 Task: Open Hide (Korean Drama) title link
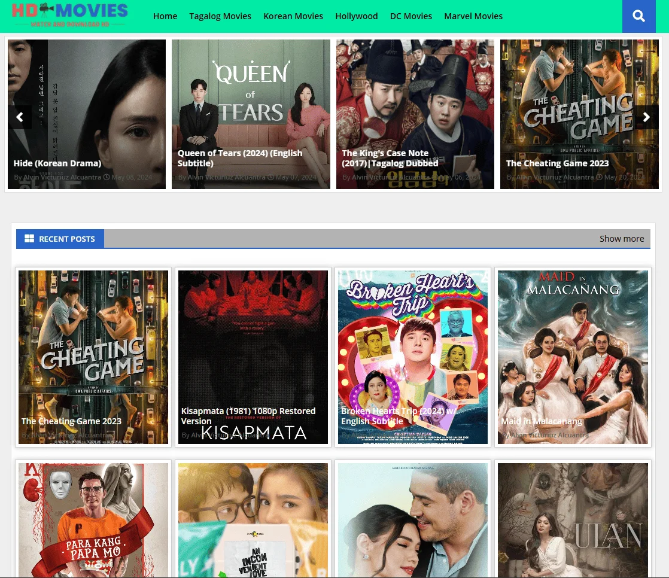(x=57, y=163)
